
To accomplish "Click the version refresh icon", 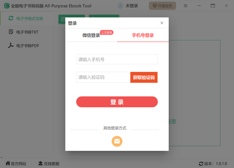I will (201, 164).
